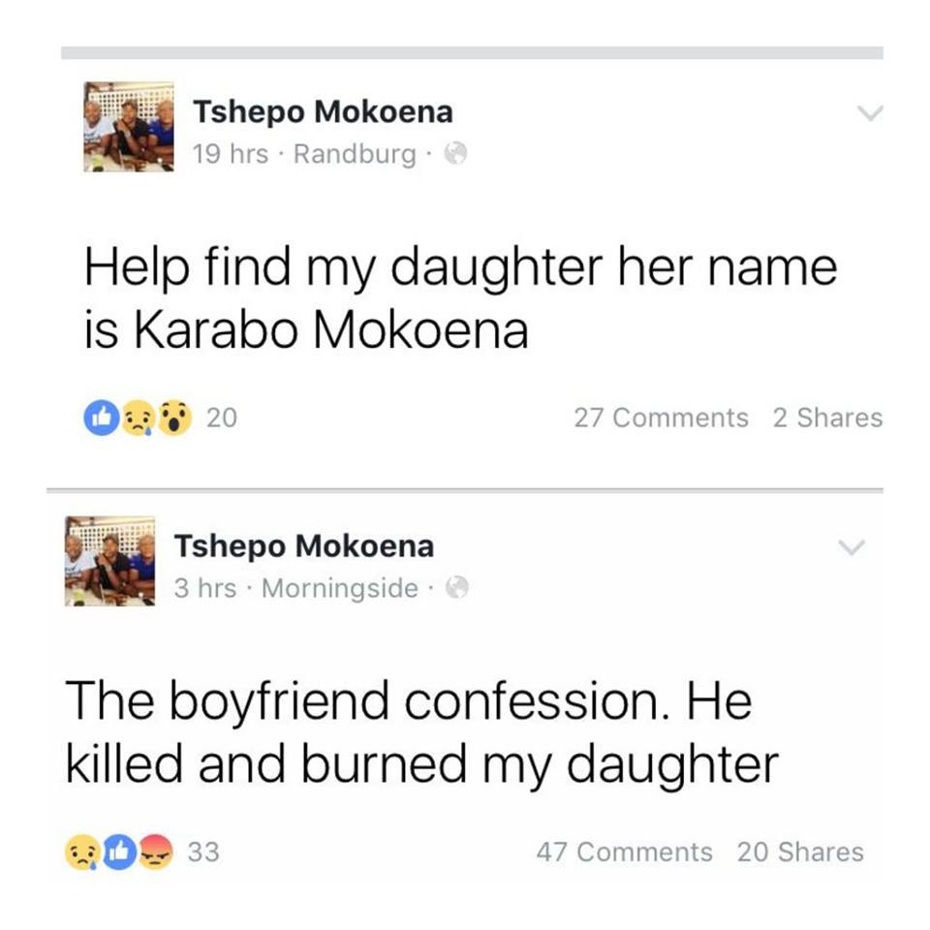Click the globe privacy icon on first post
This screenshot has width=930, height=930.
[x=455, y=155]
